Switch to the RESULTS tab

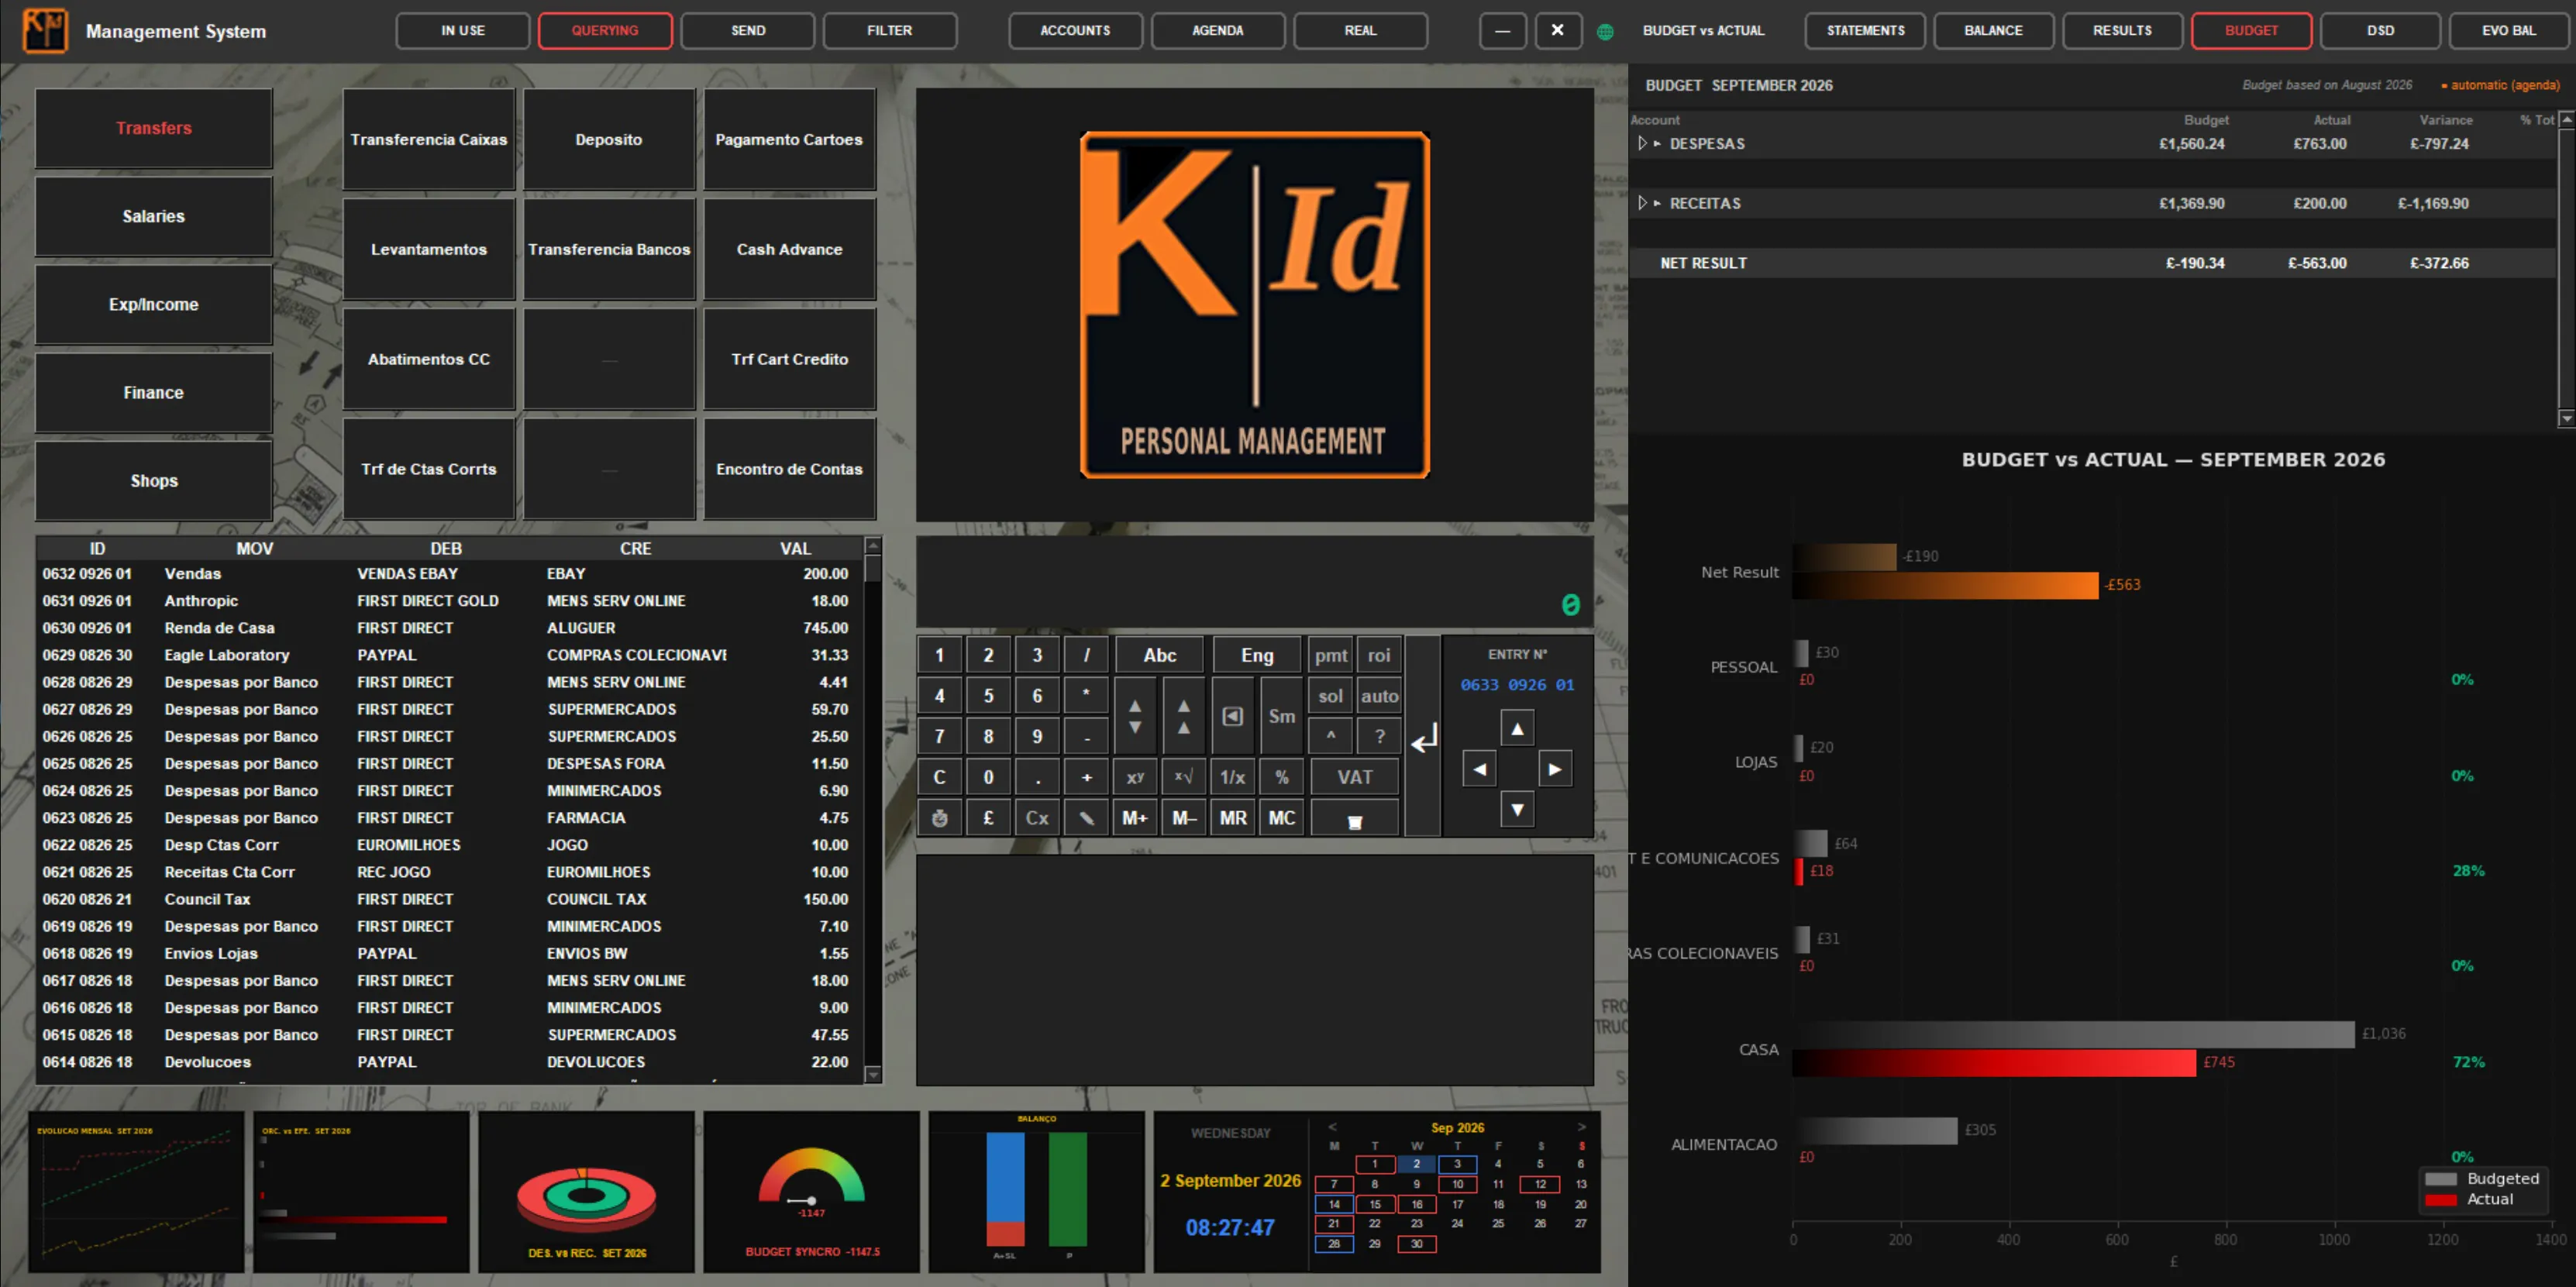[2122, 31]
